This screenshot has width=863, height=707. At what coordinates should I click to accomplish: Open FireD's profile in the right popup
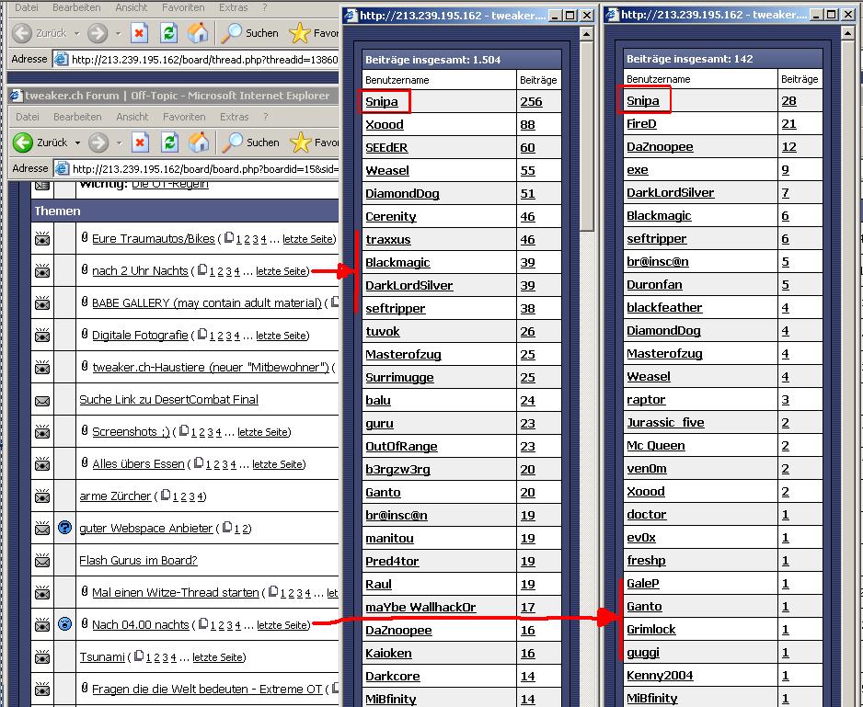(641, 124)
